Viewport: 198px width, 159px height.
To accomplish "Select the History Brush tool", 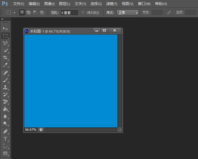I will [5, 95].
